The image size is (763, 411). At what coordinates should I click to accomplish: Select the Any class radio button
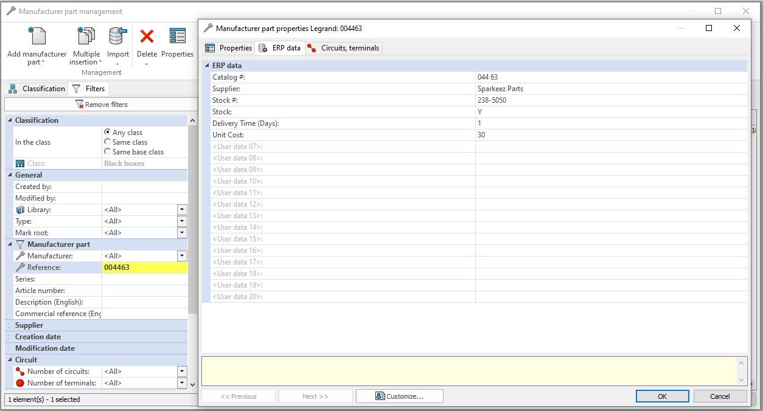[x=108, y=132]
